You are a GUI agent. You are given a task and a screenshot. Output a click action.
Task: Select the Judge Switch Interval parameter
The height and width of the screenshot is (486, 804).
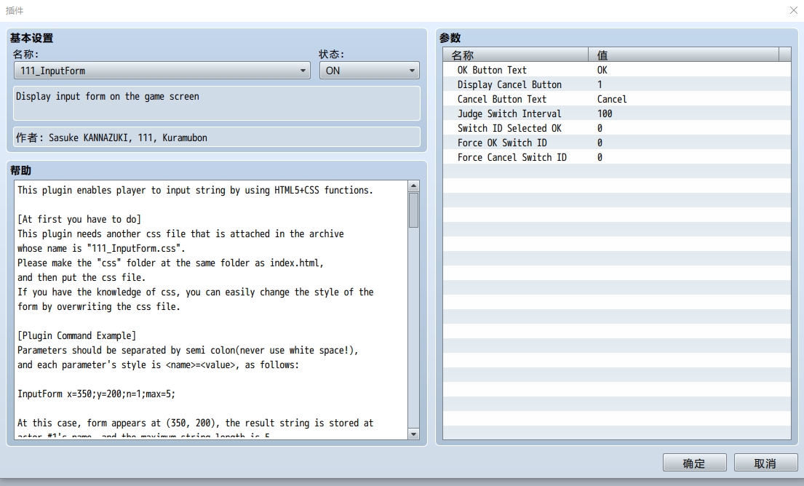coord(617,113)
